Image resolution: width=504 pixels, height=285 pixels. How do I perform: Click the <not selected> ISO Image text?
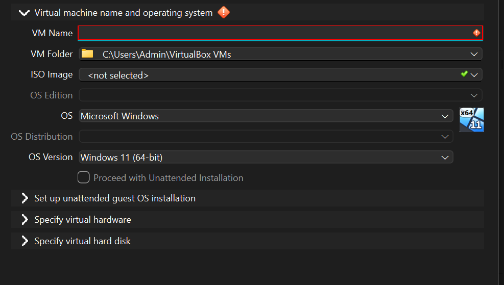click(x=118, y=75)
